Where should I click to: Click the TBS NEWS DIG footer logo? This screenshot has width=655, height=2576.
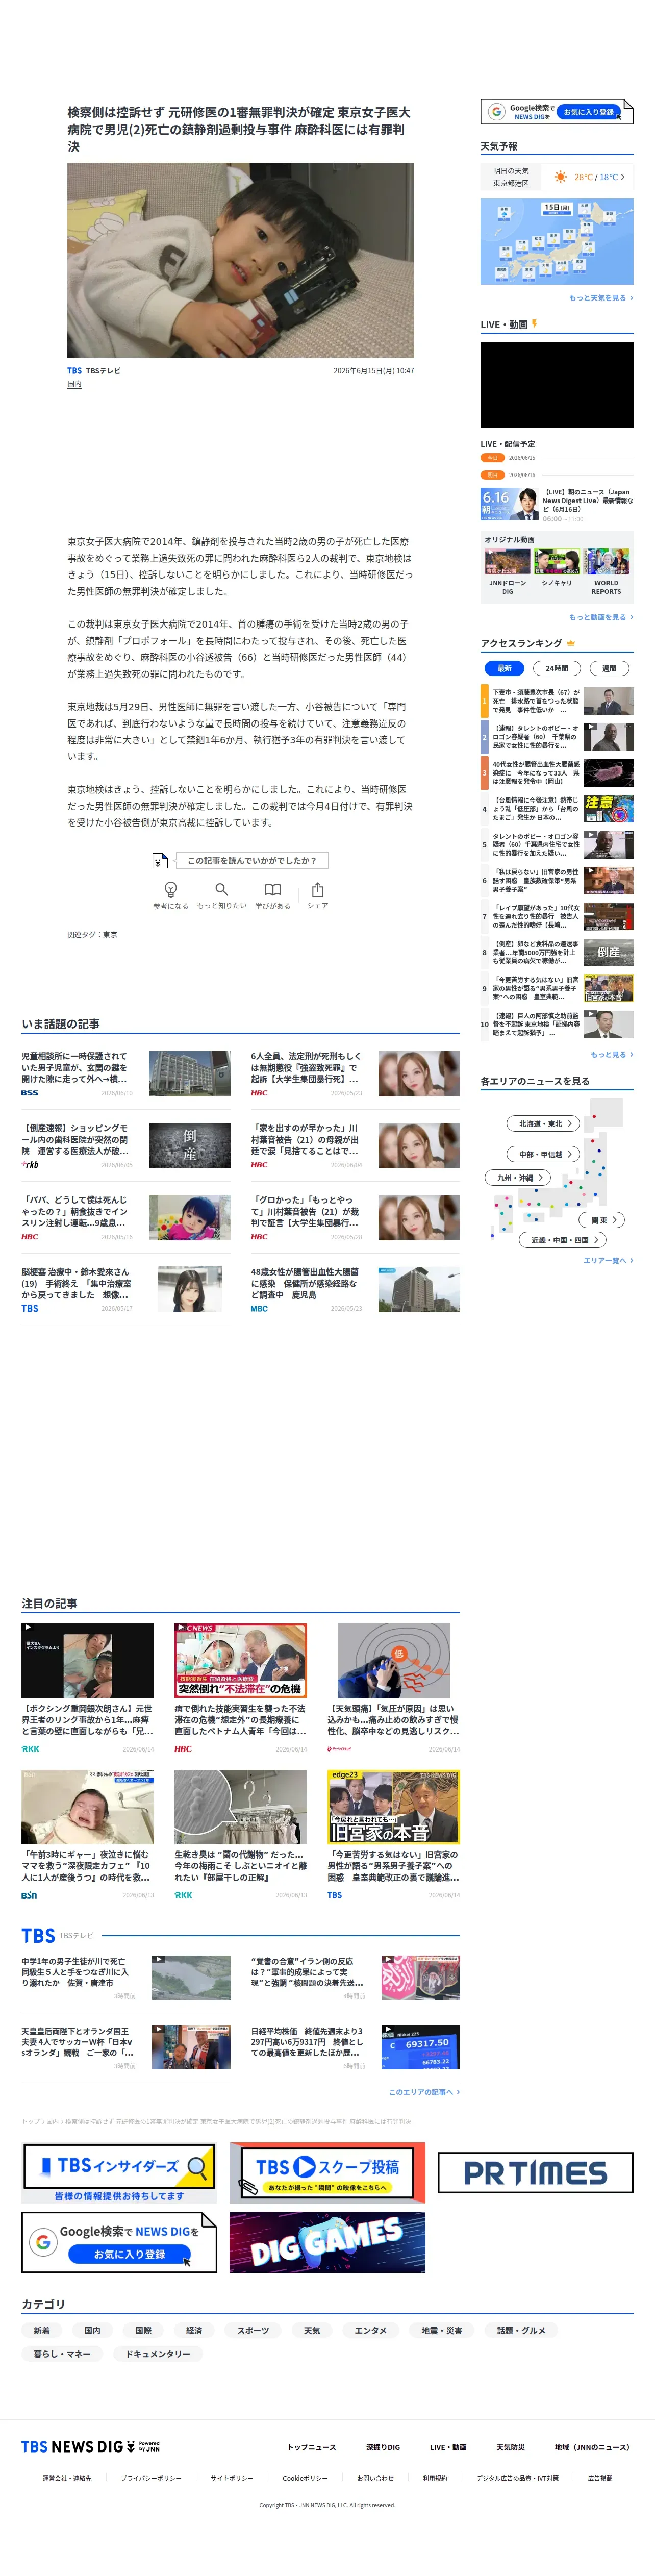[90, 2446]
